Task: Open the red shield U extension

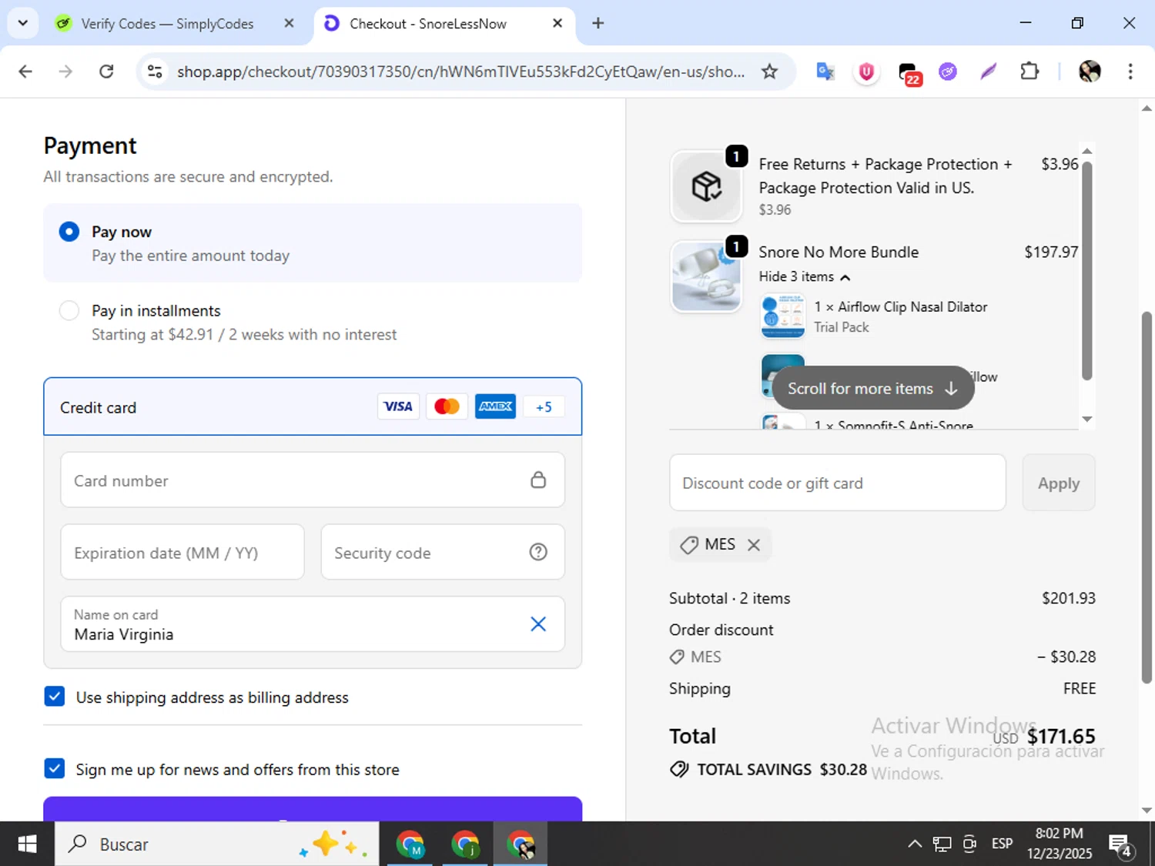Action: point(866,72)
